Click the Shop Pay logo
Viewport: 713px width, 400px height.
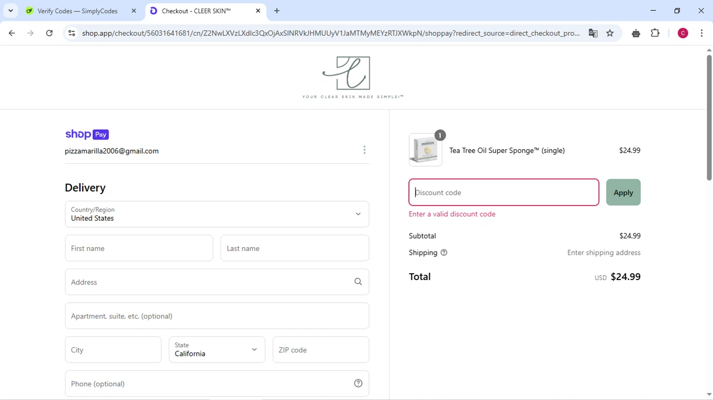[87, 134]
